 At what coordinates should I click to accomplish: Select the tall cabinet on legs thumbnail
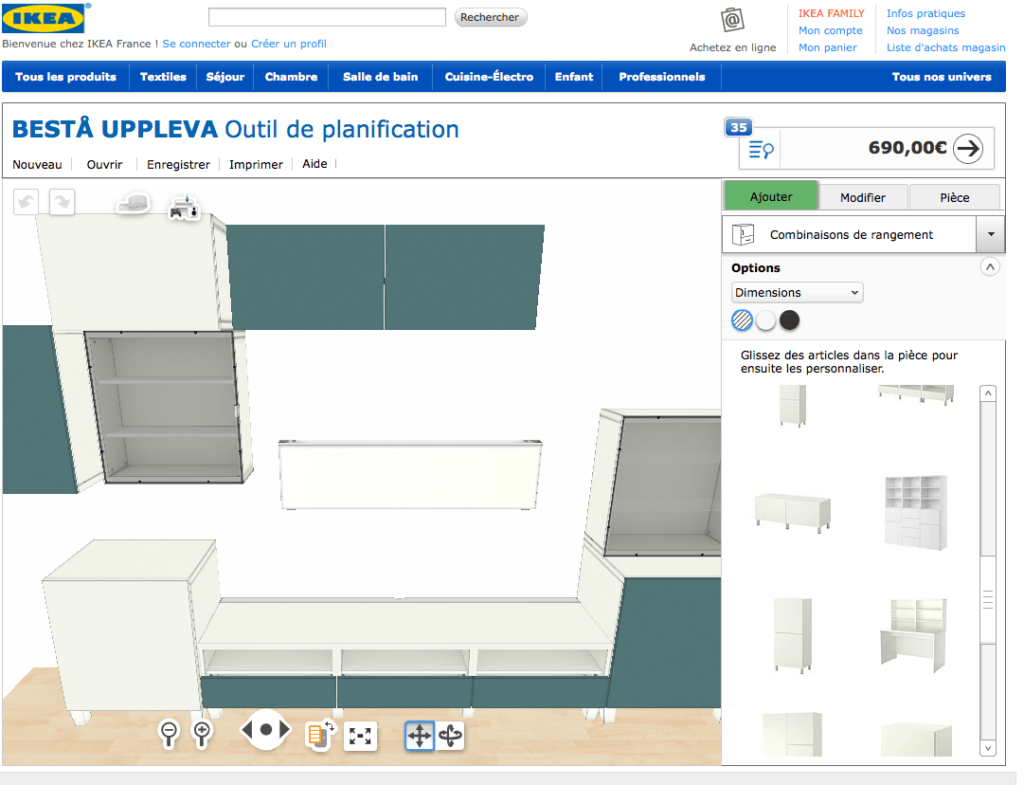point(793,635)
